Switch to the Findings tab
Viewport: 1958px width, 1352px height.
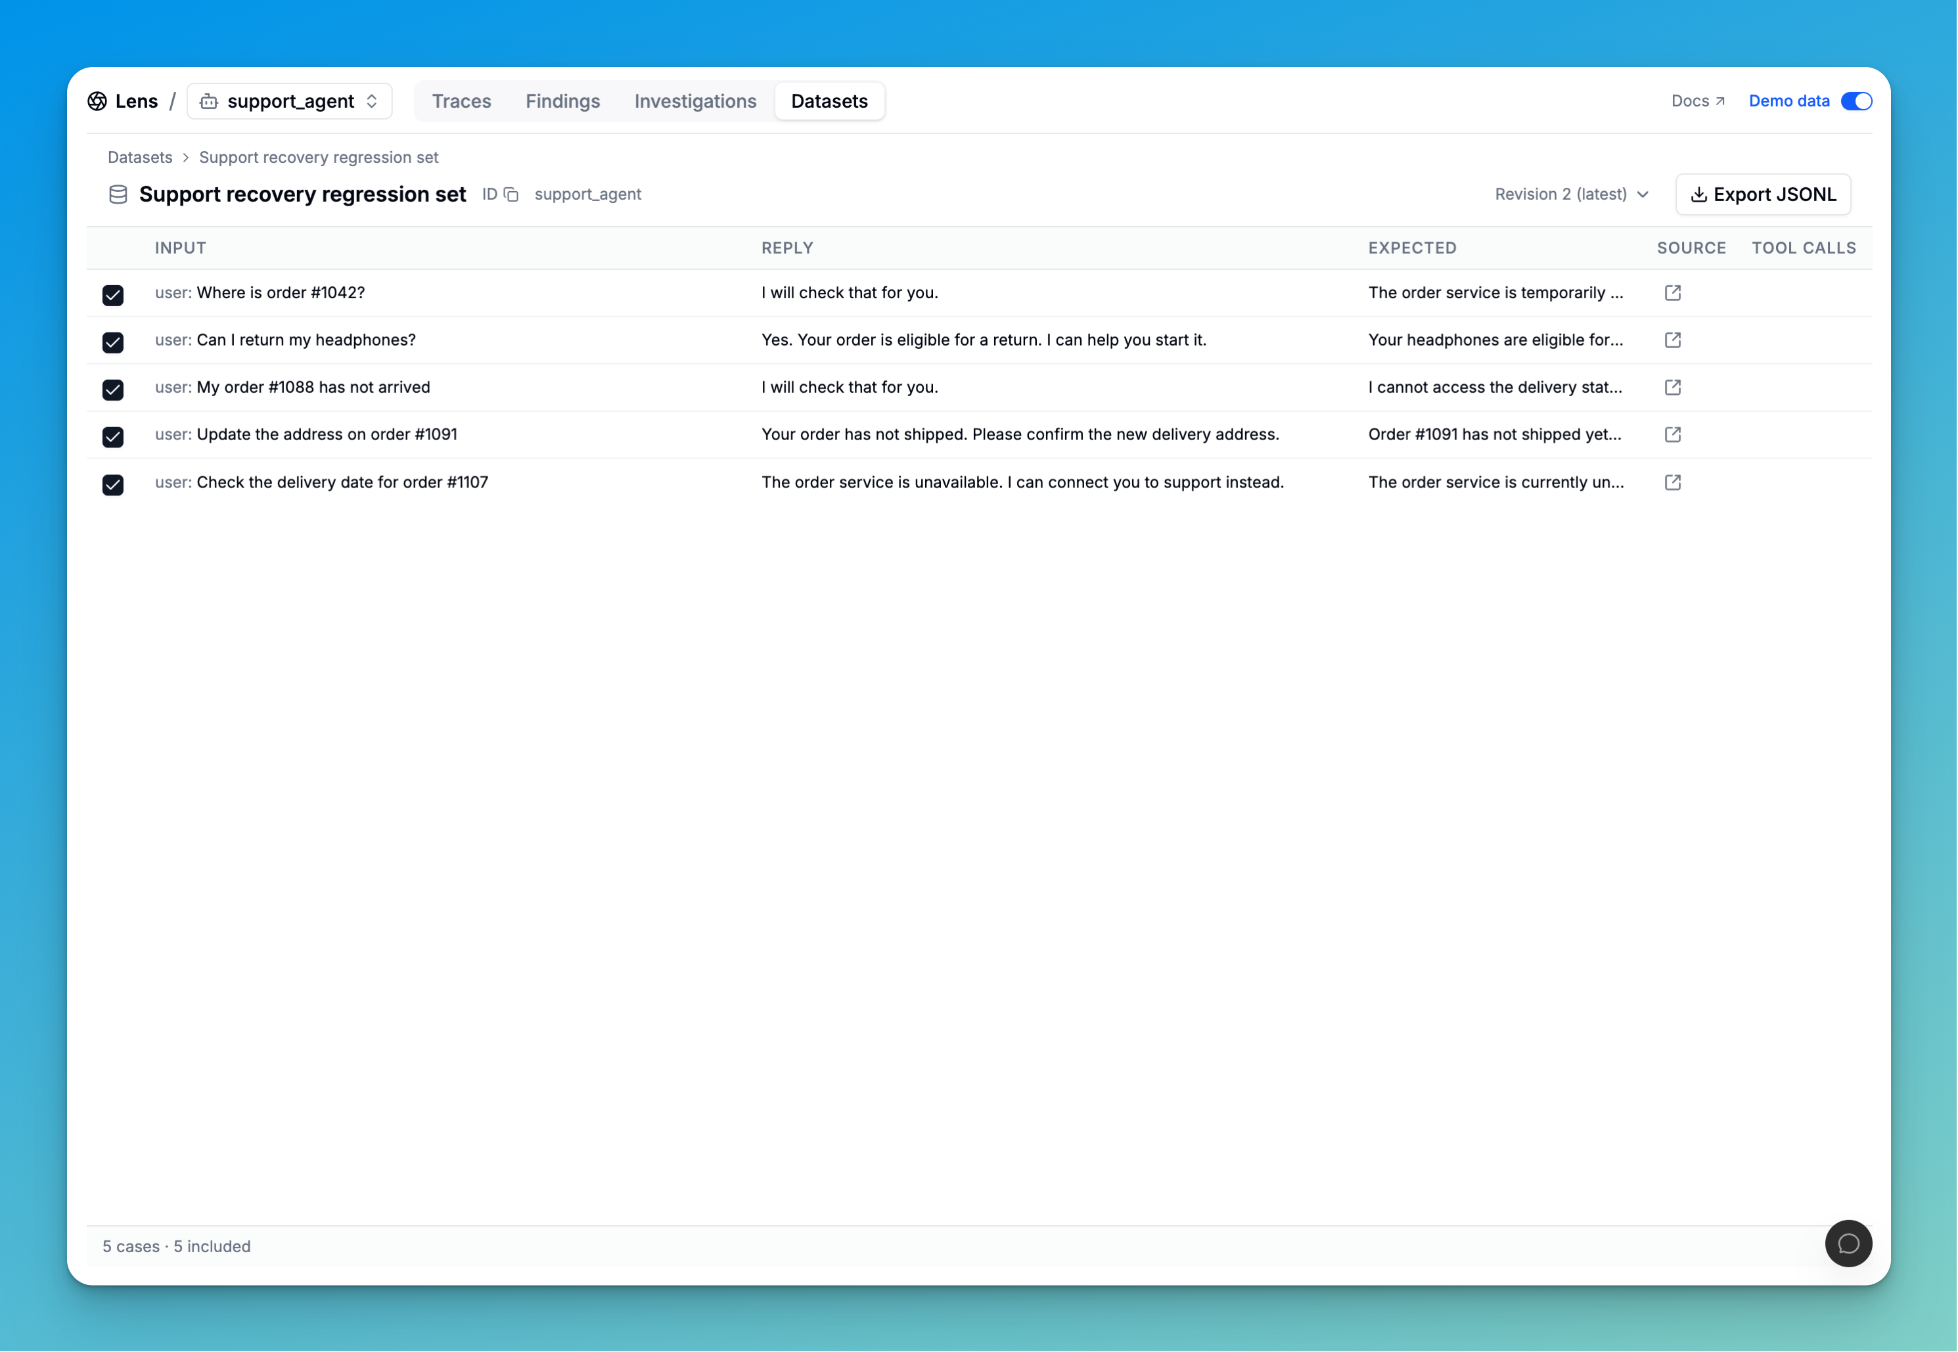coord(562,101)
